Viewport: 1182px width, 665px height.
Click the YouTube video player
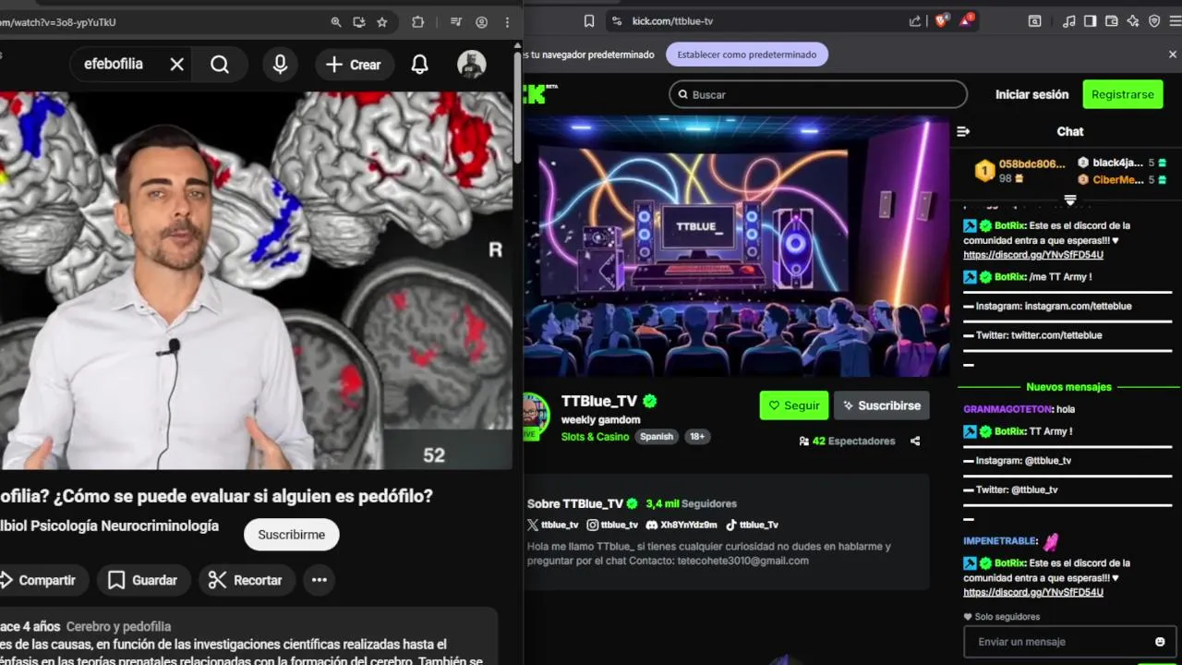[x=256, y=280]
